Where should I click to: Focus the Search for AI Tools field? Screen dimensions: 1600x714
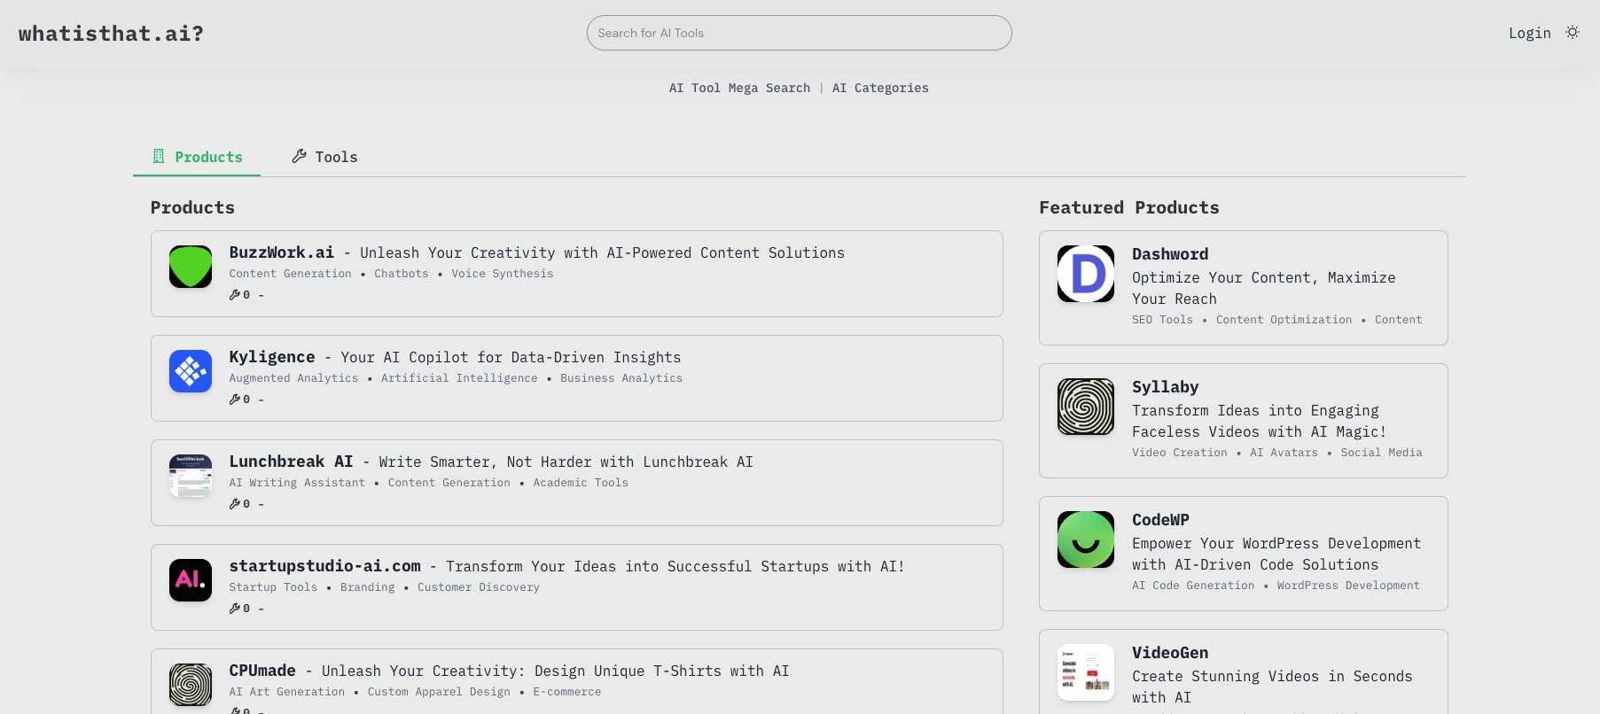click(x=799, y=33)
